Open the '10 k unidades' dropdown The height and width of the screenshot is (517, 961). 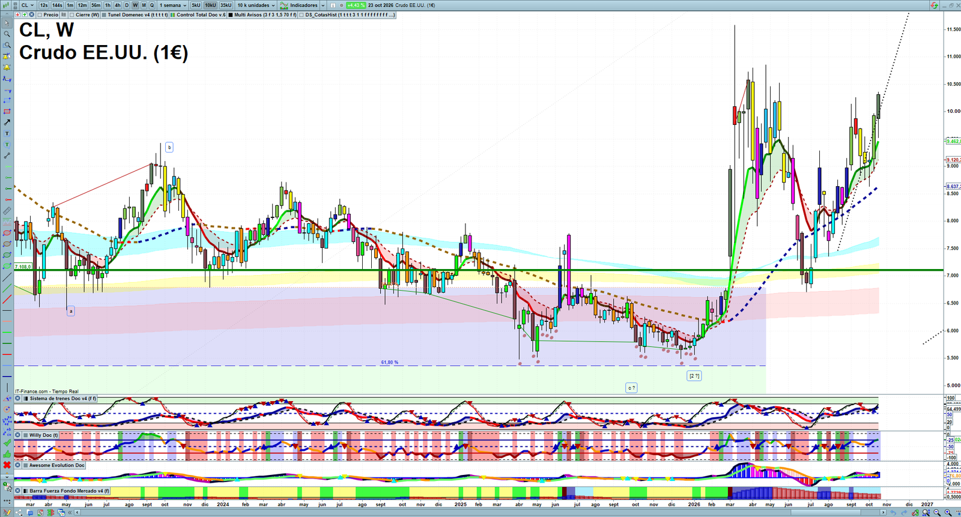tap(256, 5)
